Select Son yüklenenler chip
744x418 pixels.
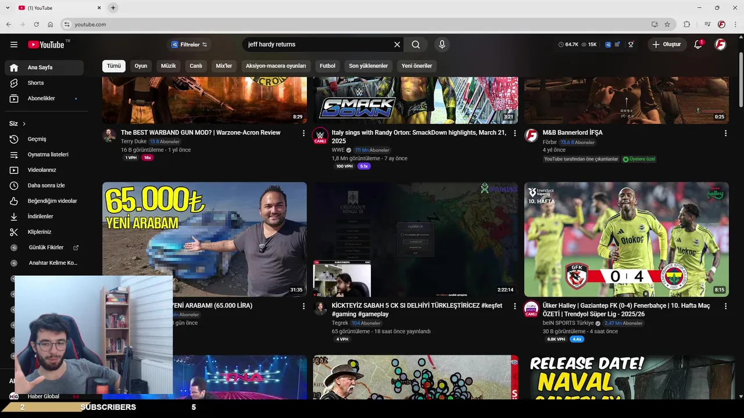pos(368,66)
